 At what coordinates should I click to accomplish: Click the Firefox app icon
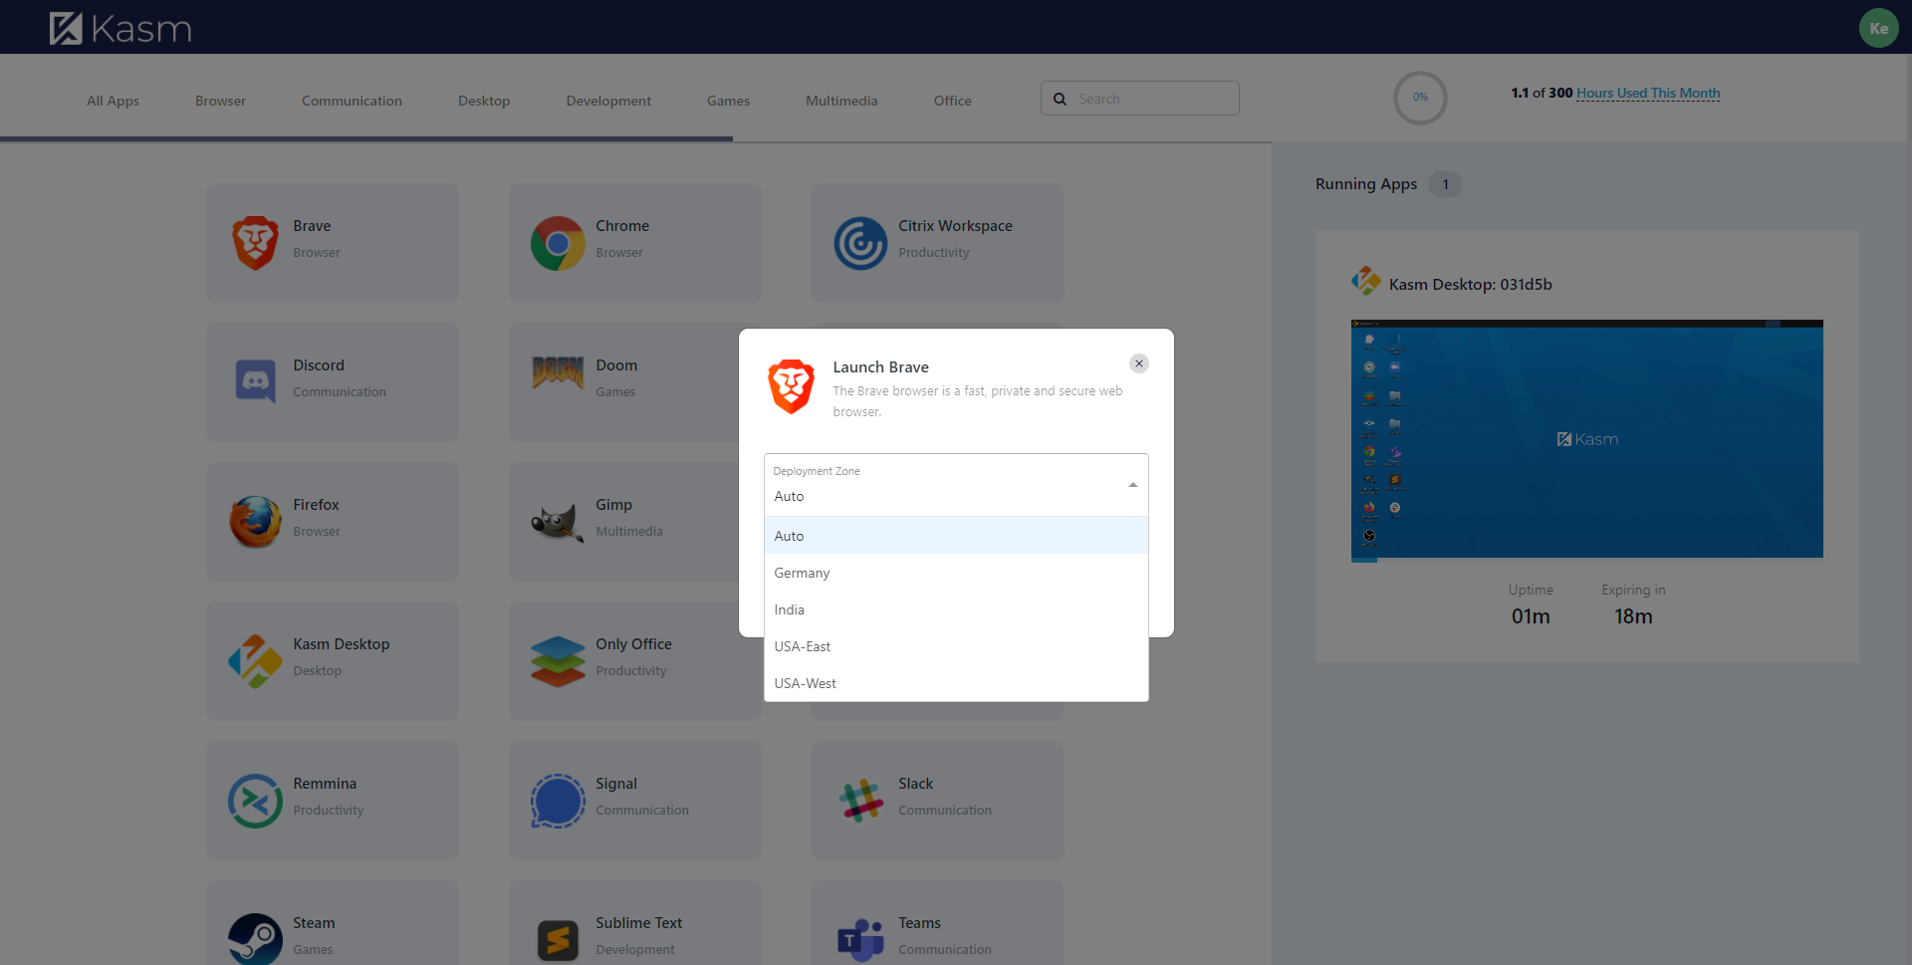(x=255, y=522)
